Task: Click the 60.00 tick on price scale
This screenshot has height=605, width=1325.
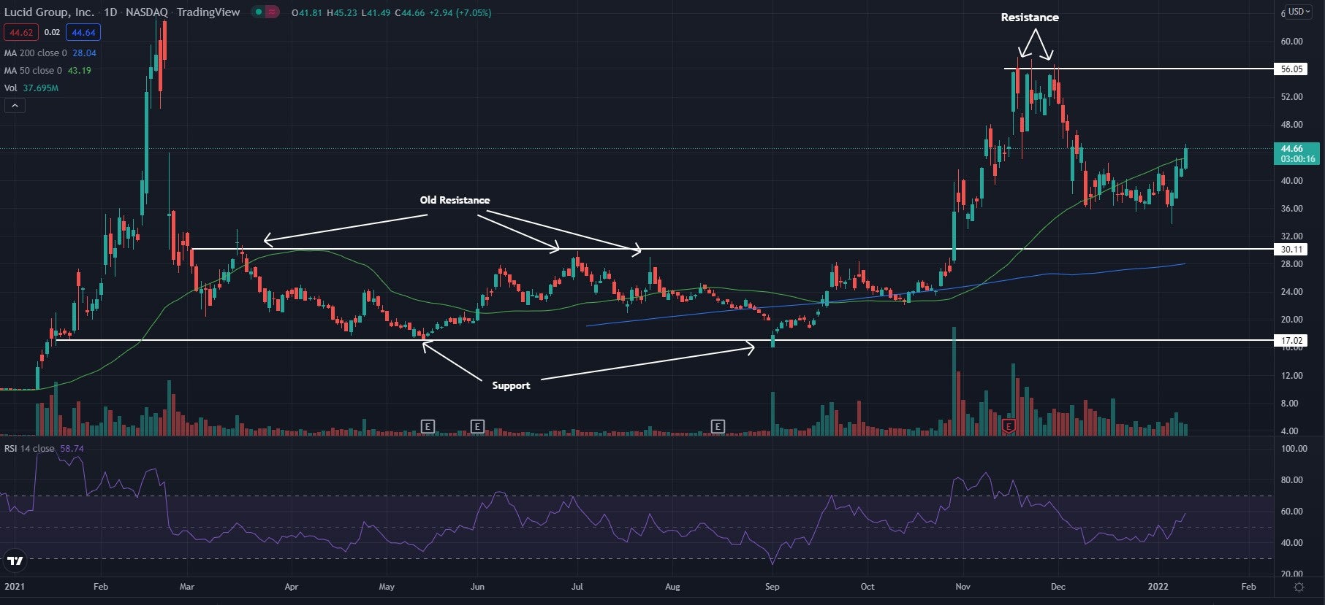Action: click(1291, 42)
